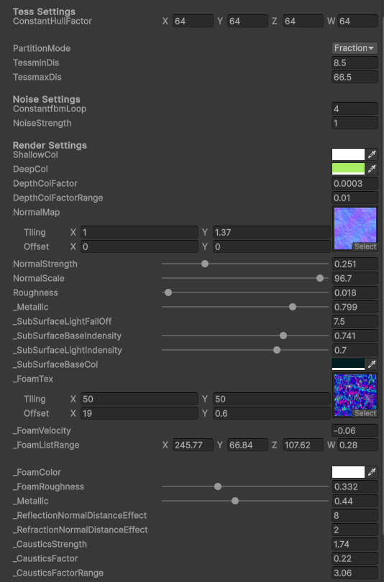Open the dark _SubSurfaceBaseCol color swatch
Screen dimensions: 384x582
348,364
